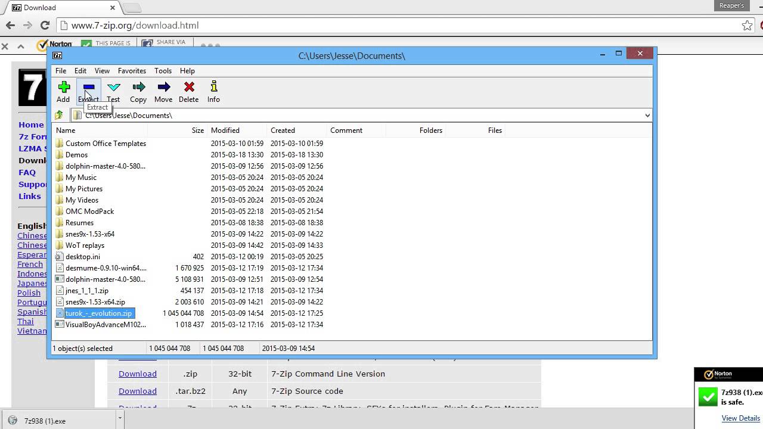Screen dimensions: 763x429
Task: Bookmark page with the star icon
Action: [747, 25]
